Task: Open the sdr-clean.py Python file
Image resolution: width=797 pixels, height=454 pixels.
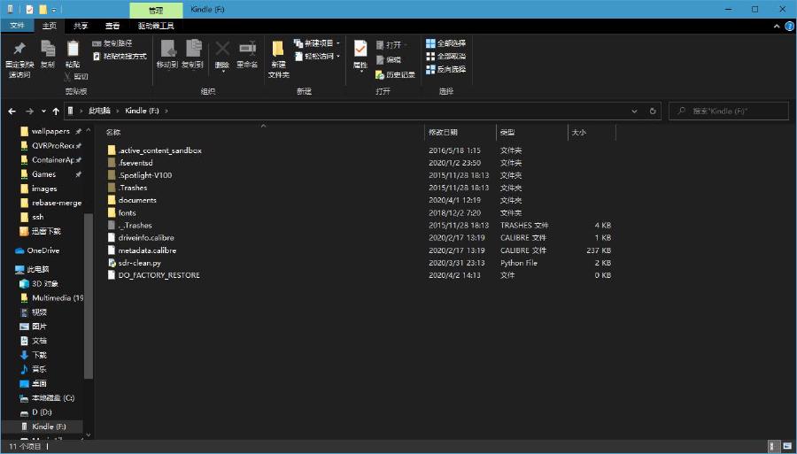Action: pos(140,263)
